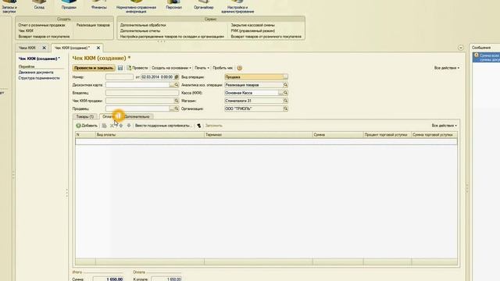
Task: Open Закрытие кассовой смены link
Action: (x=252, y=25)
